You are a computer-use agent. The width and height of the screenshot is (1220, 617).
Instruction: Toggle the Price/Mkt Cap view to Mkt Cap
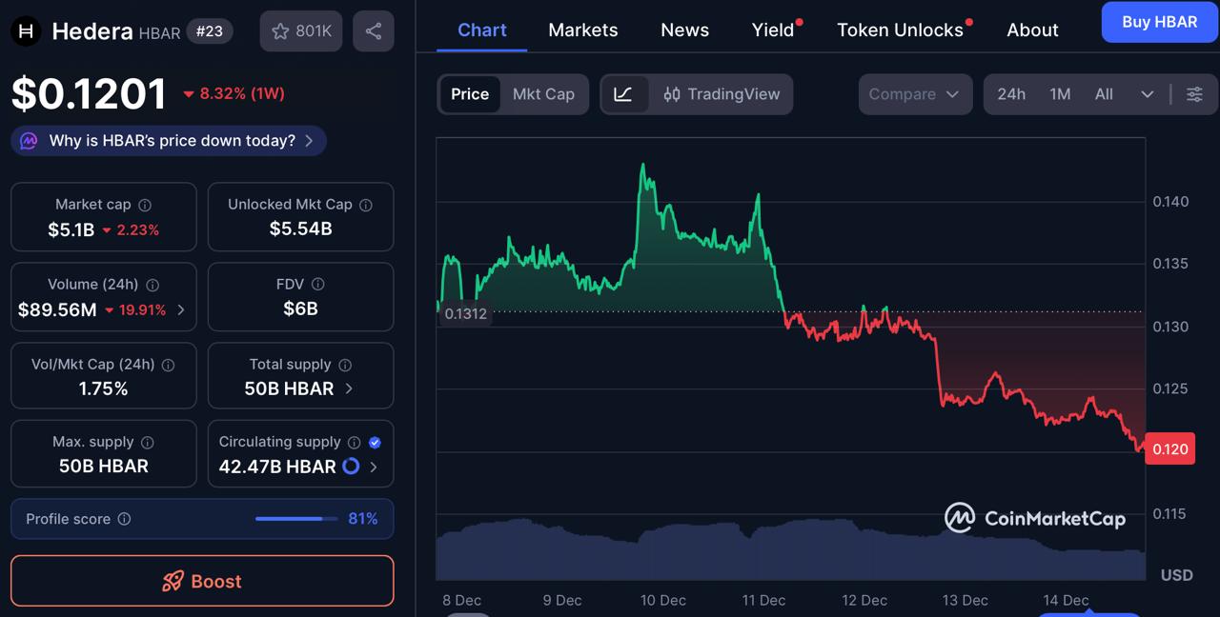pos(543,94)
